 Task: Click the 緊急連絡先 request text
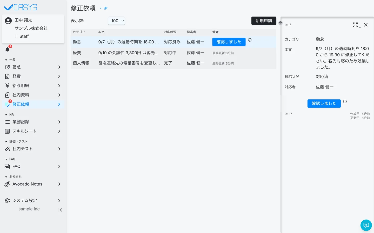point(129,63)
